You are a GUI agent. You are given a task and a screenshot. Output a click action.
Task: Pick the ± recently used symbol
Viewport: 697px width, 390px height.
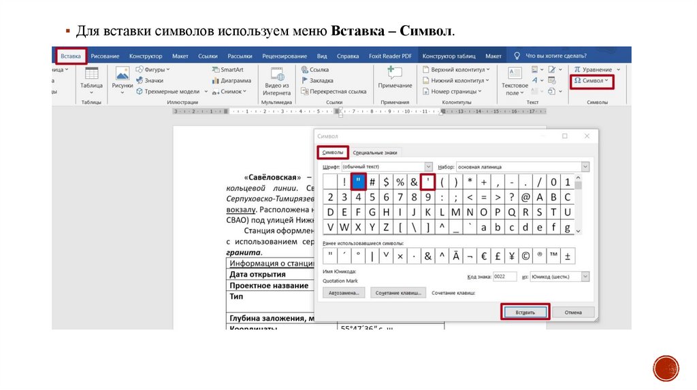click(568, 256)
